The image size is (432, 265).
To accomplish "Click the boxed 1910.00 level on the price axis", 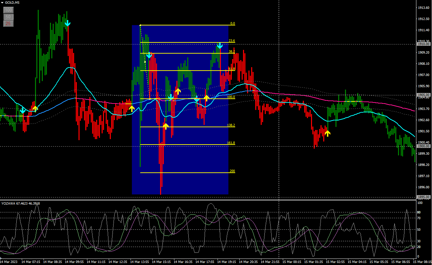I will click(x=424, y=44).
